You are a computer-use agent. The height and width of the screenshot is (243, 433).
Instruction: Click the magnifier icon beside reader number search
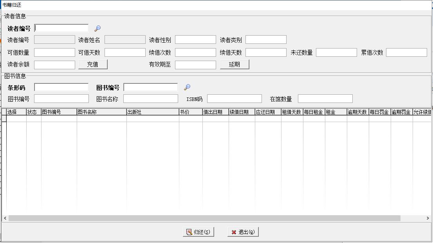tap(97, 29)
